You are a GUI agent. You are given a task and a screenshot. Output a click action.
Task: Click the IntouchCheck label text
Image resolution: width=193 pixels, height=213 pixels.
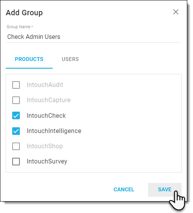point(46,115)
